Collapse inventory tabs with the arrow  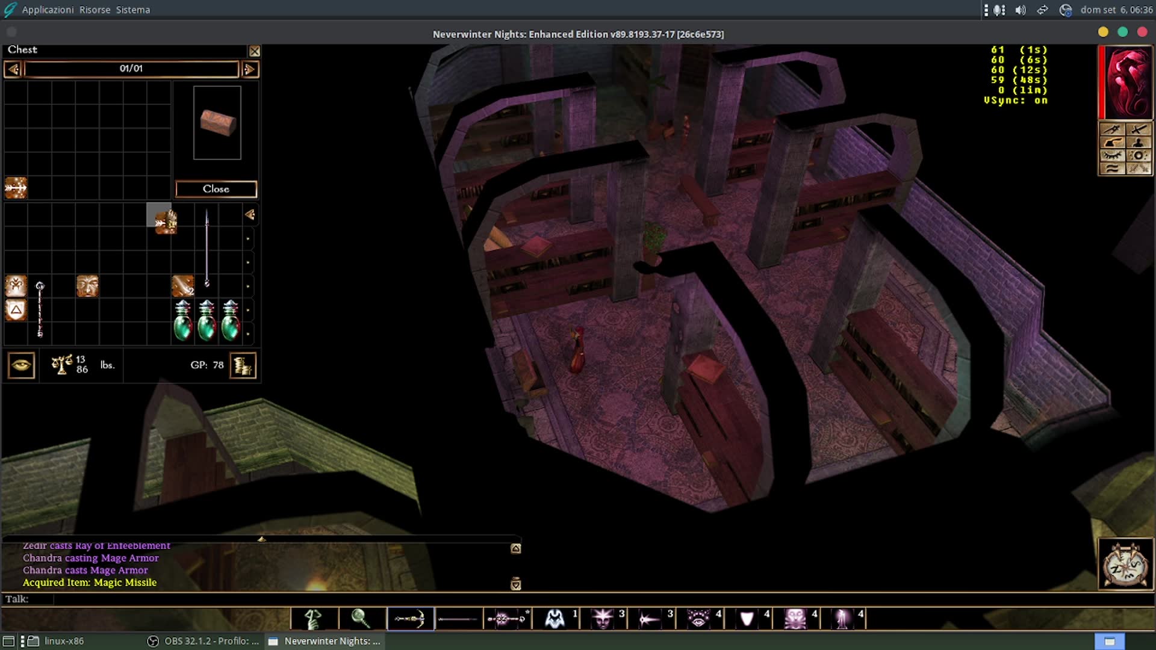(x=250, y=215)
